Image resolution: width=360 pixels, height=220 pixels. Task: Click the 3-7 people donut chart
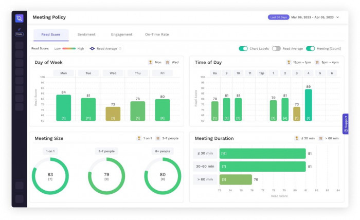coord(106,176)
